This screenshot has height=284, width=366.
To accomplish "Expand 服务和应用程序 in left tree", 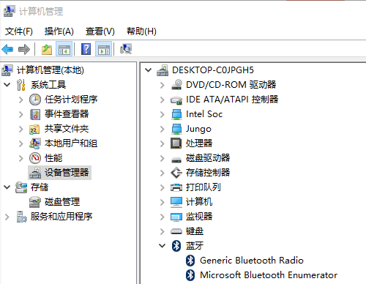I will [x=7, y=217].
